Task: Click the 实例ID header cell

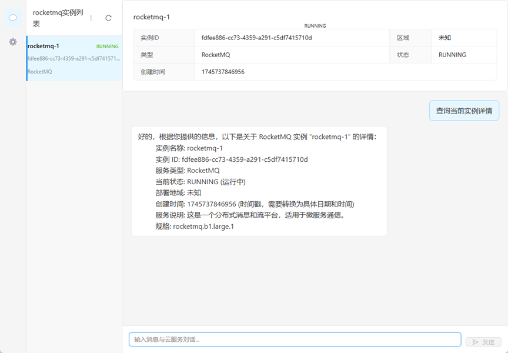Action: point(164,38)
